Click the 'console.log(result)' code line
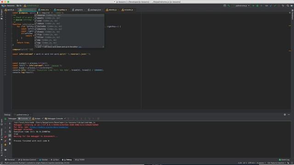 pos(23,72)
